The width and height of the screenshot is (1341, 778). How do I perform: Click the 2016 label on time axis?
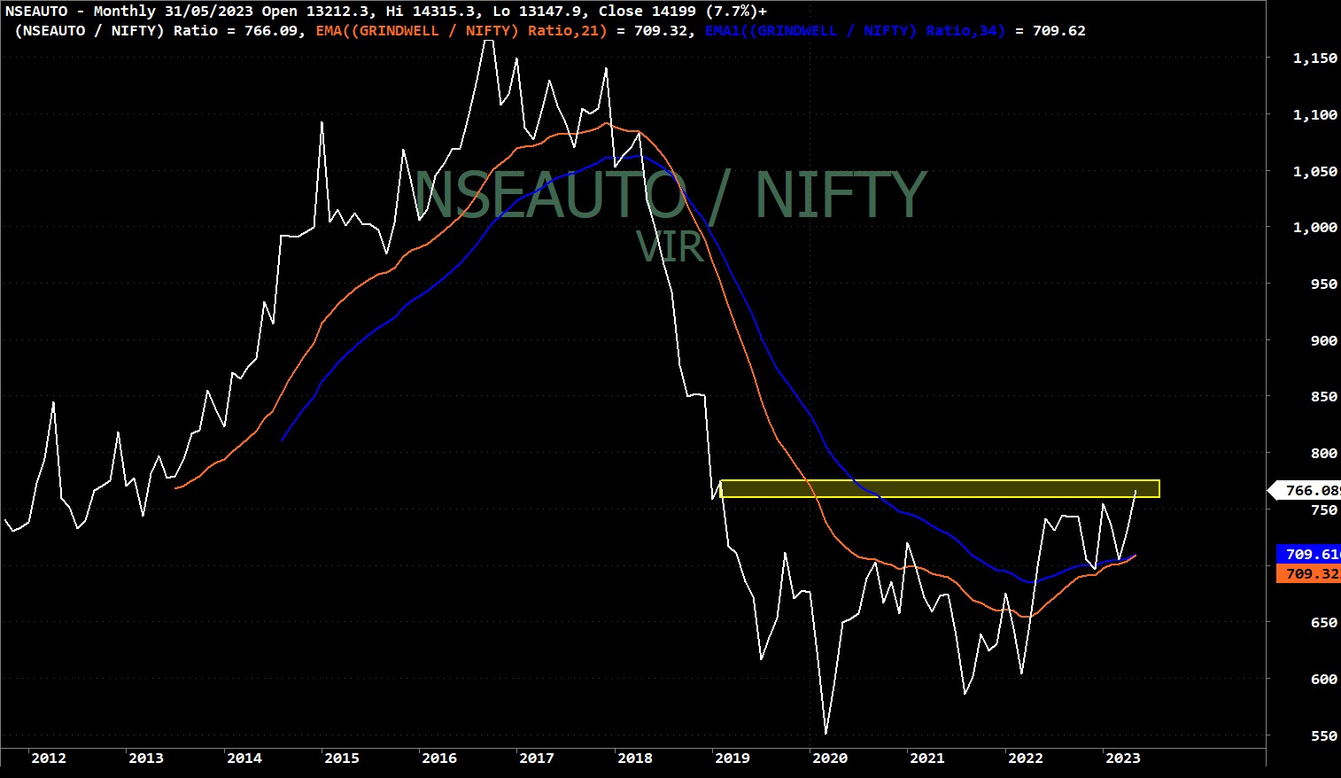[x=439, y=758]
